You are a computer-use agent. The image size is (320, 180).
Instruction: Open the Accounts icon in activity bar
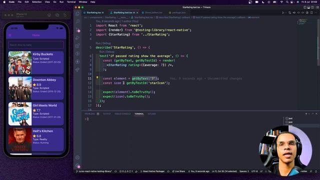[77, 157]
